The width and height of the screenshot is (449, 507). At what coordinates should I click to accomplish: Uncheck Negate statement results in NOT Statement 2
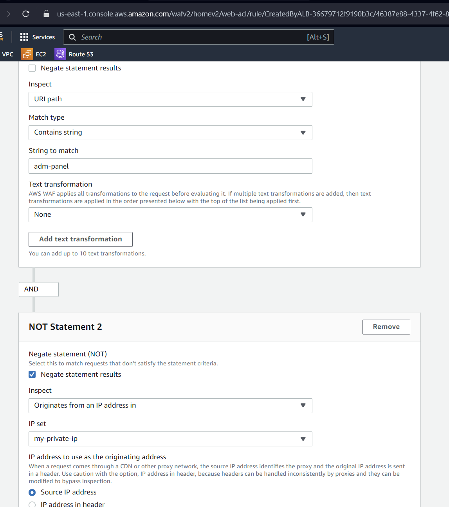click(32, 374)
